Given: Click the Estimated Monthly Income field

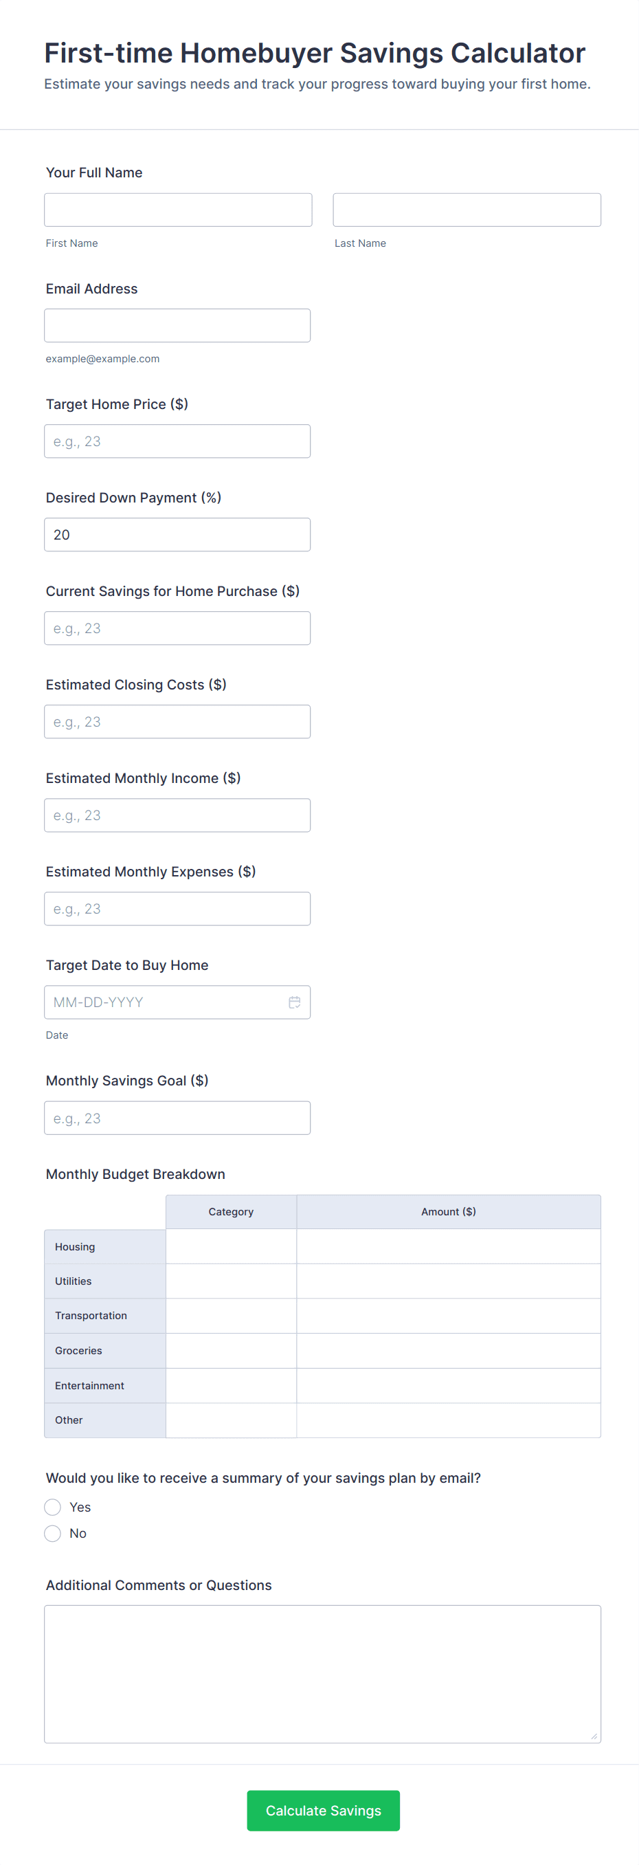Looking at the screenshot, I should (x=177, y=815).
